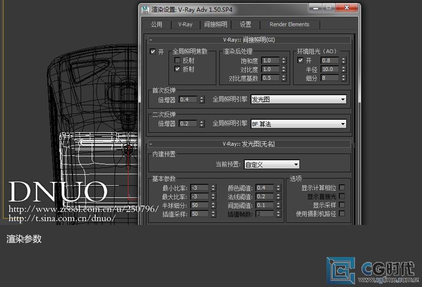Image resolution: width=422 pixels, height=287 pixels.
Task: Adjust 最小比率 spinner arrows
Action: tap(213, 187)
